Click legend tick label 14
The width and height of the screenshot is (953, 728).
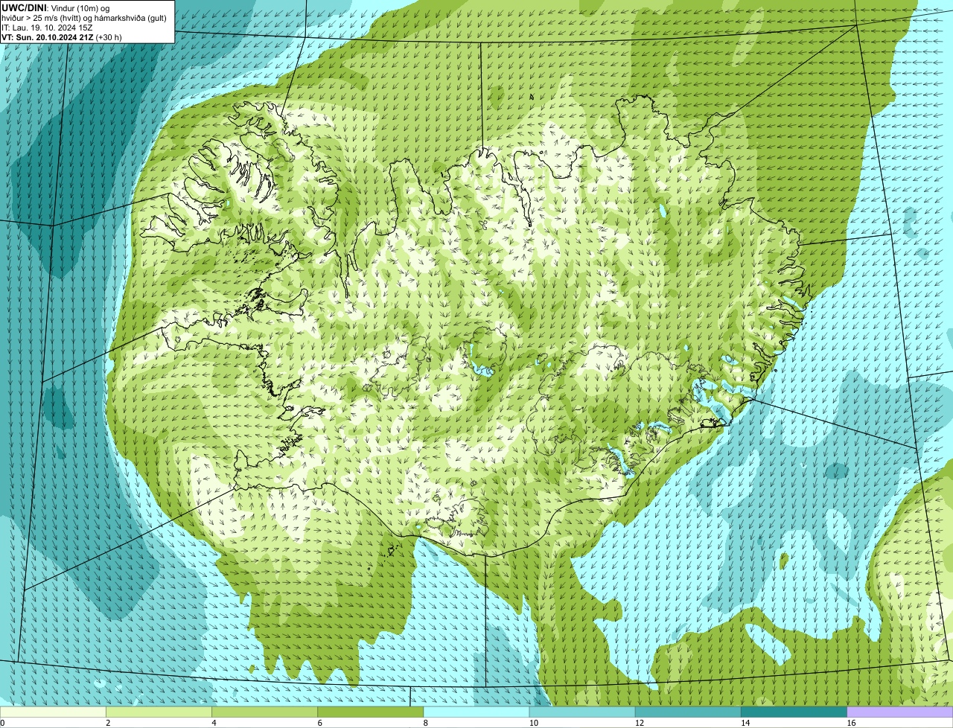745,723
